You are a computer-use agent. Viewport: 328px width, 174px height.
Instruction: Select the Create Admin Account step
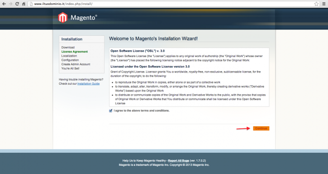[x=76, y=64]
